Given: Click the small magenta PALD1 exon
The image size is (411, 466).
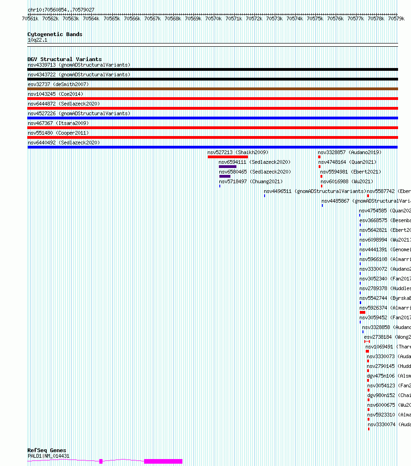Looking at the screenshot, I should tap(101, 461).
